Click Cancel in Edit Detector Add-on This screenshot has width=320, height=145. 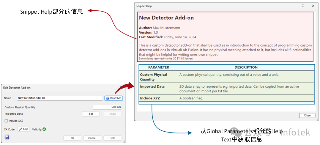point(92,138)
